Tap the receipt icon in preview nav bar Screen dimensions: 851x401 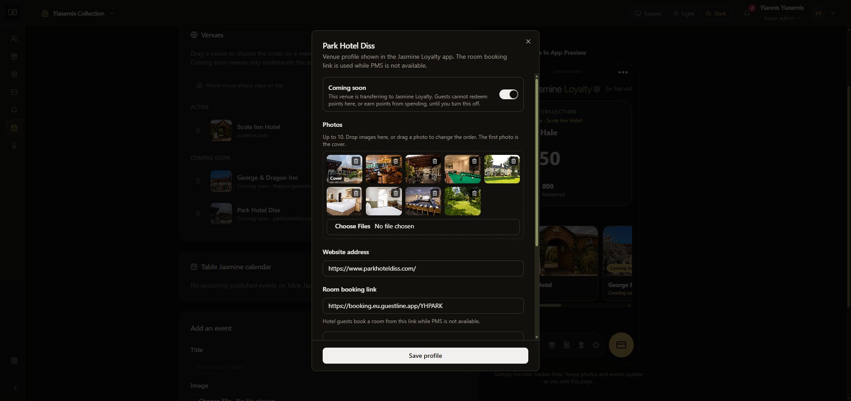click(567, 345)
